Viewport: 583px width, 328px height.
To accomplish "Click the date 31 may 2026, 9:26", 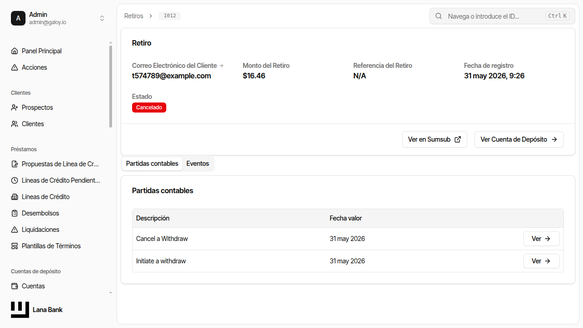I will [x=494, y=76].
